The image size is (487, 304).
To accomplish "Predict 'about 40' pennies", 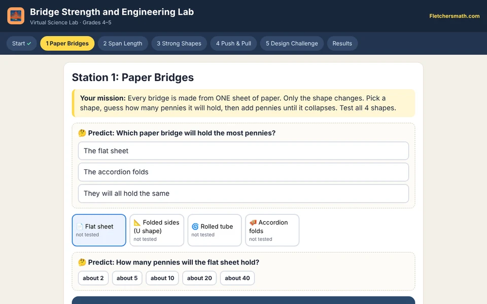I will [x=237, y=278].
